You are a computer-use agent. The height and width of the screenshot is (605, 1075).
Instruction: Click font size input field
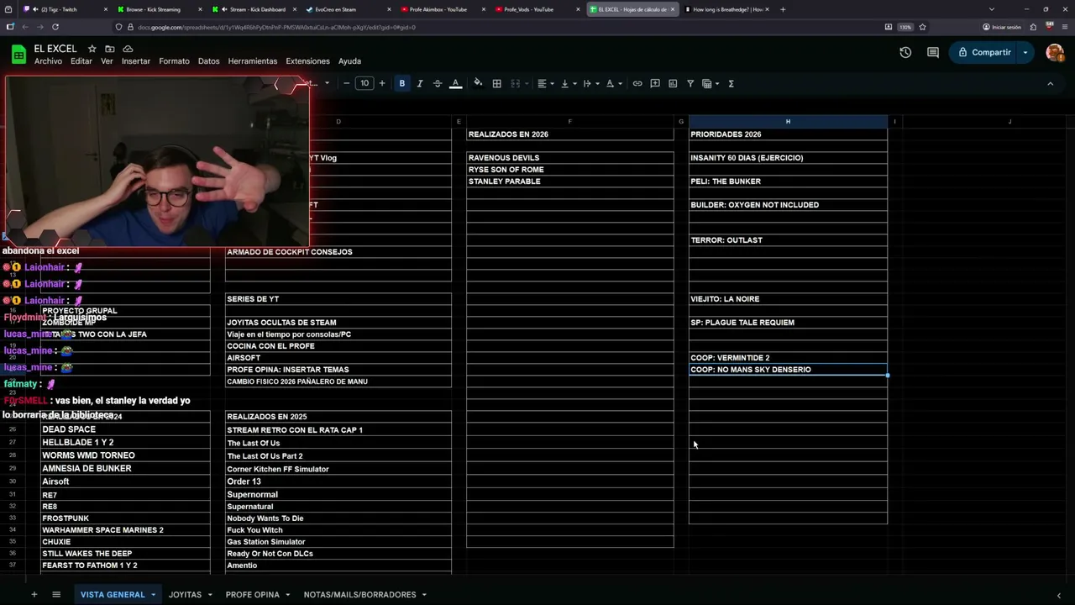[x=364, y=83]
